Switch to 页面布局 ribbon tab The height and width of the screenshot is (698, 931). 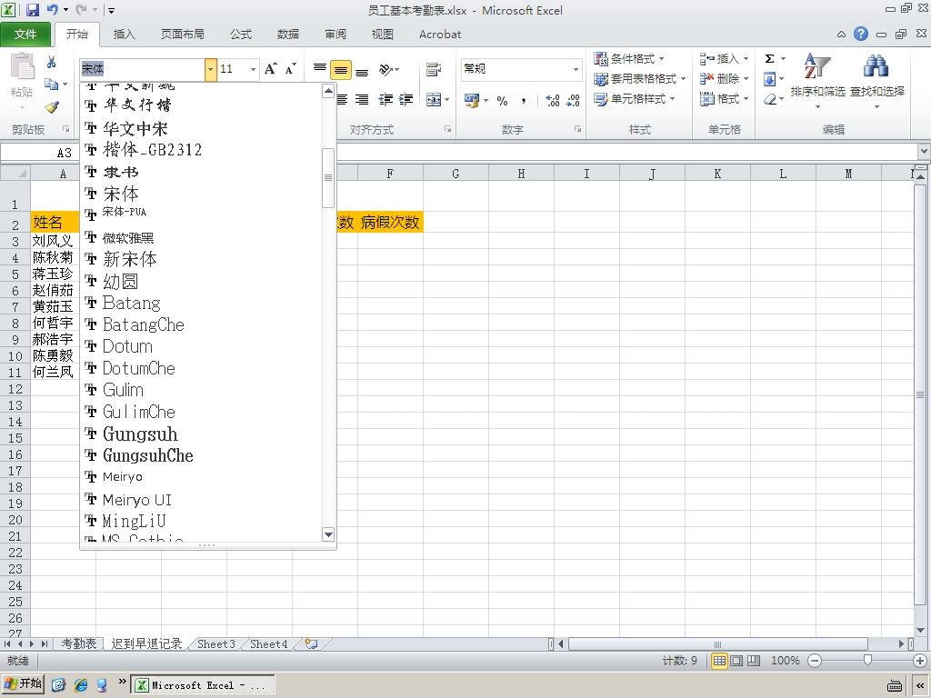pos(182,35)
